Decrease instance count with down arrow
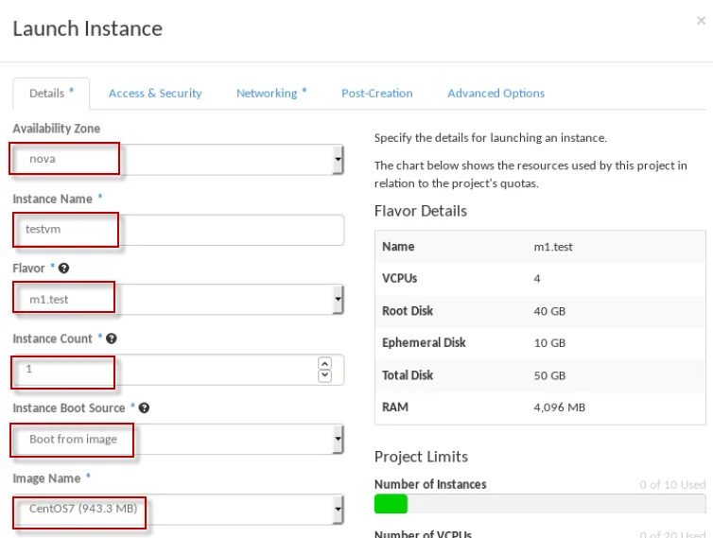Screen dimensions: 713x538 pyautogui.click(x=325, y=375)
